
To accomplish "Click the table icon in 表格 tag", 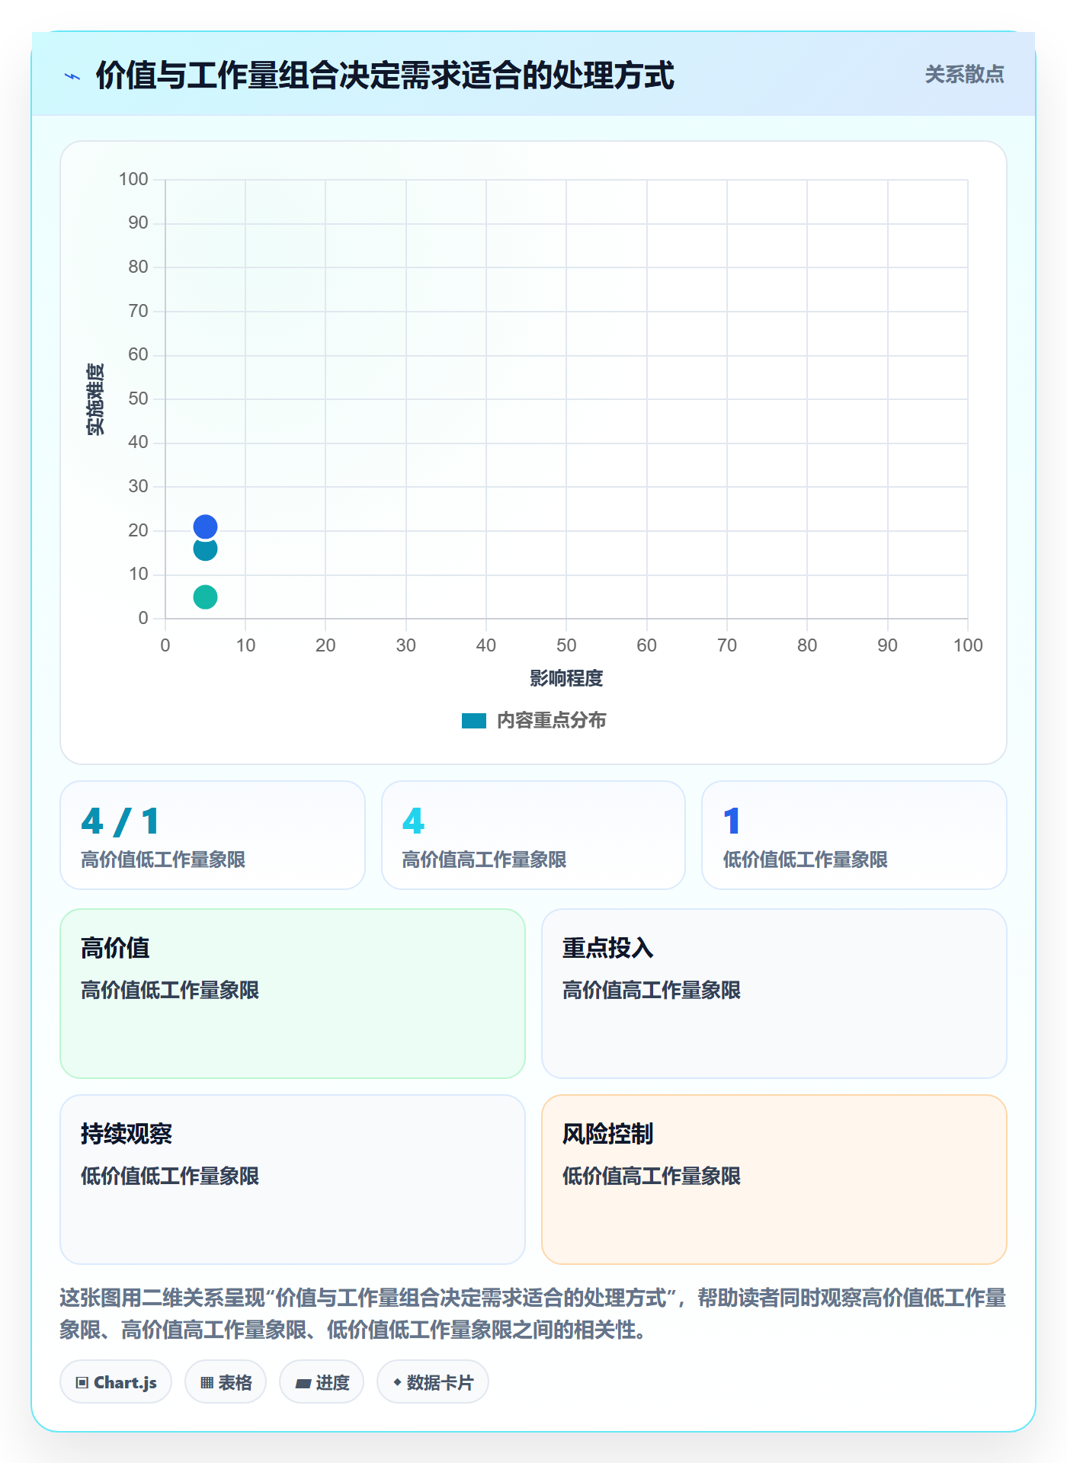I will (207, 1383).
